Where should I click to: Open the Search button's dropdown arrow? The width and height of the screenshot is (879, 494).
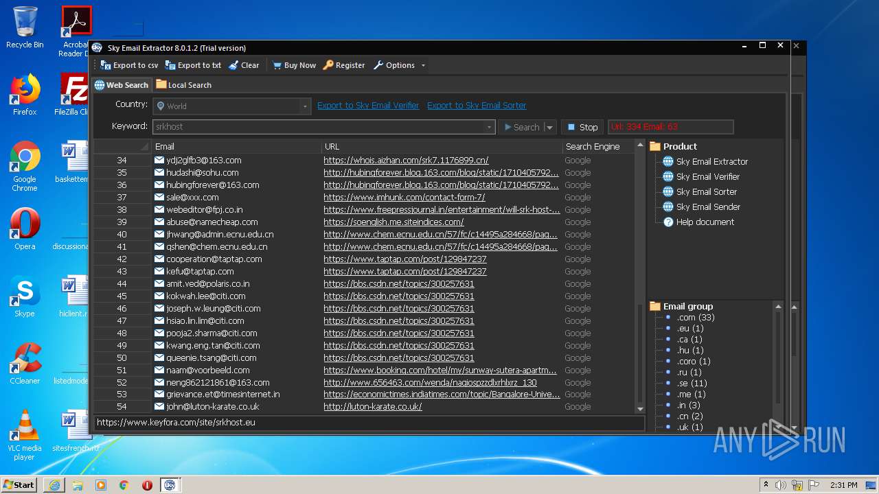(549, 127)
